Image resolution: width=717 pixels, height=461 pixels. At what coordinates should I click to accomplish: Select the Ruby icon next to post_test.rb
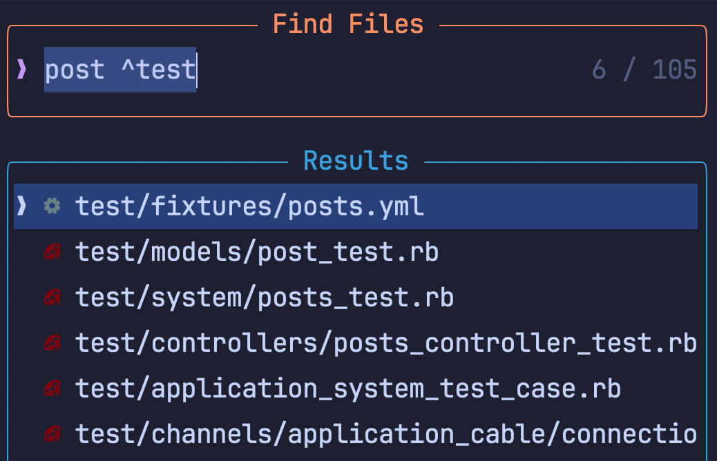52,251
